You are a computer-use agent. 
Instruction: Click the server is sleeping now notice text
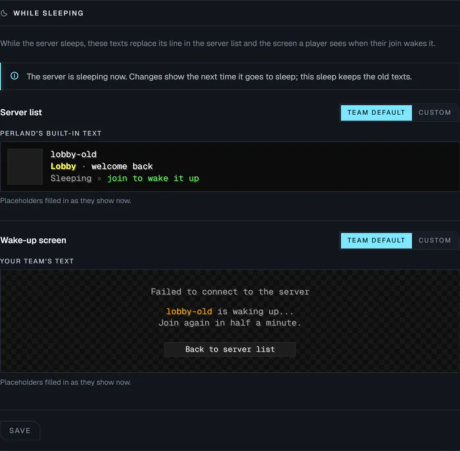[219, 76]
